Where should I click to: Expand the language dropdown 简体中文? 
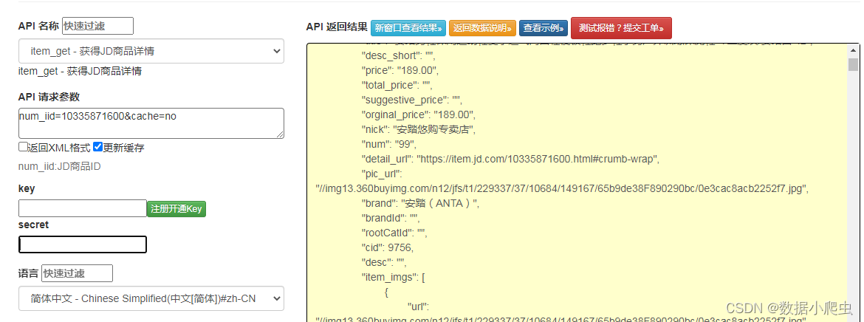coord(151,298)
